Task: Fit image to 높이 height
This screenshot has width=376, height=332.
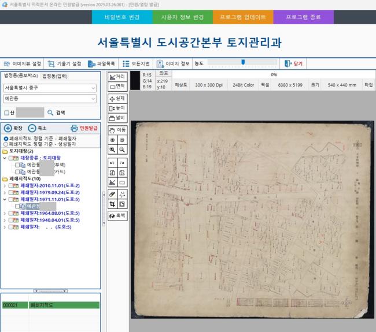Action: click(117, 108)
